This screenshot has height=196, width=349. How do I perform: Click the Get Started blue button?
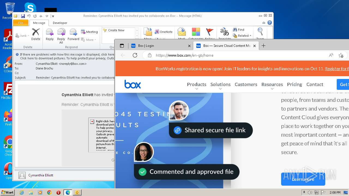tap(343, 84)
